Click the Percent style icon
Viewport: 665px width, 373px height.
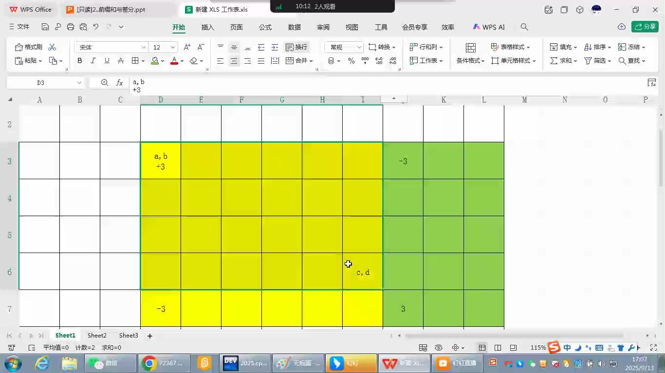click(351, 61)
